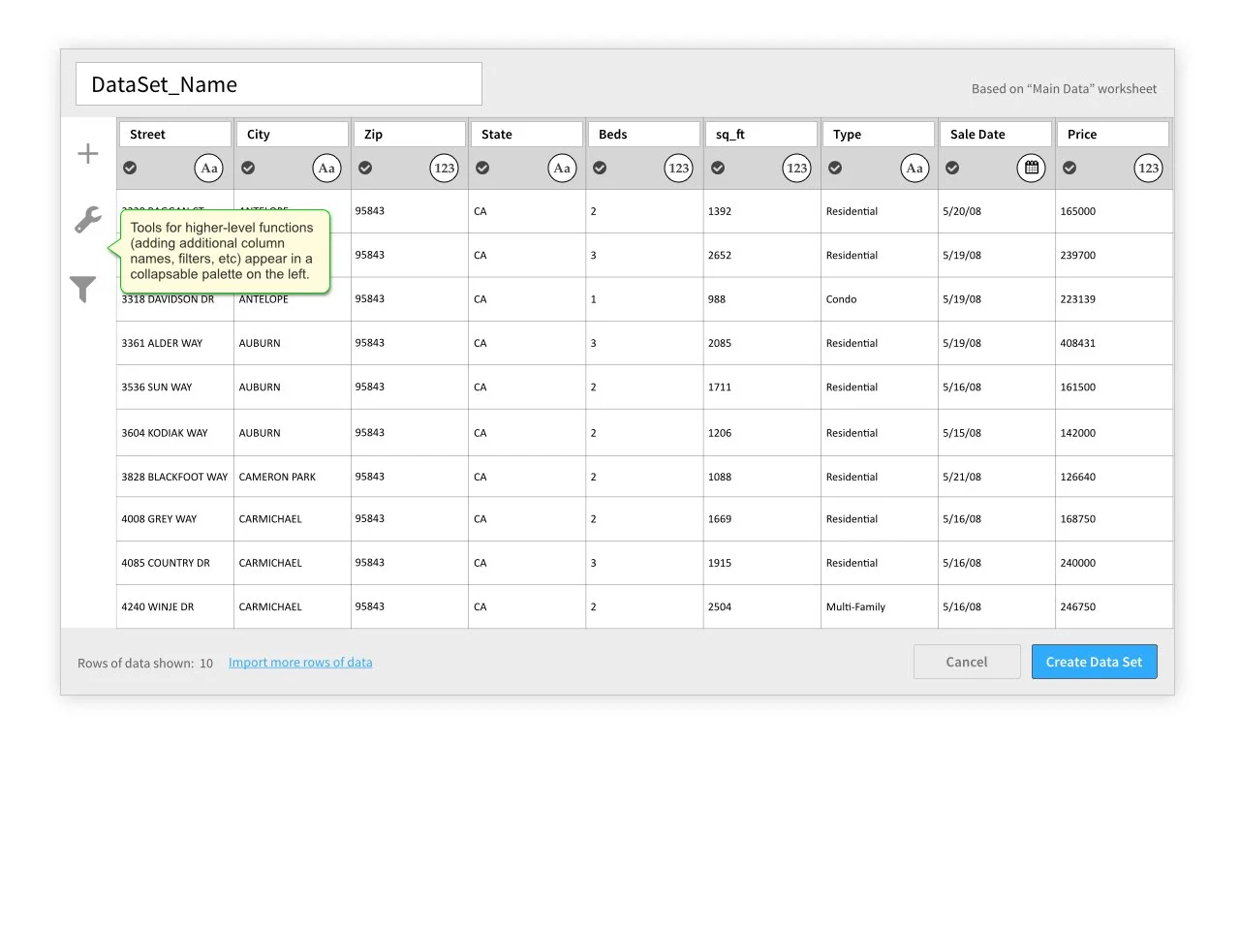The width and height of the screenshot is (1240, 930).
Task: Edit the sq_ft column name field
Action: tap(762, 135)
